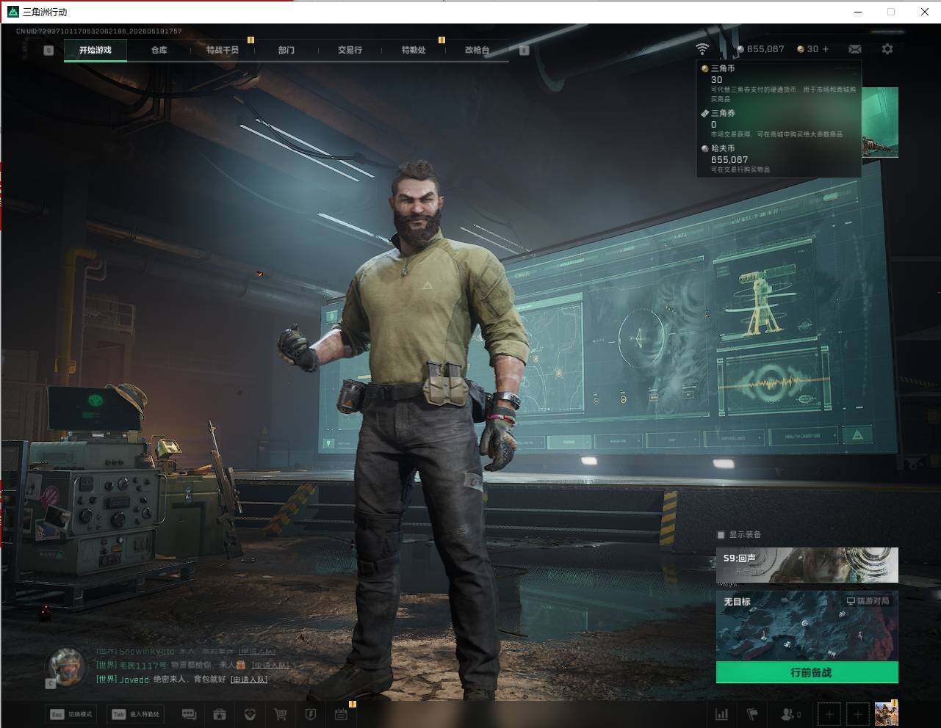The height and width of the screenshot is (728, 941).
Task: Click the 655,067 哈夫币 balance in top bar
Action: coord(760,49)
